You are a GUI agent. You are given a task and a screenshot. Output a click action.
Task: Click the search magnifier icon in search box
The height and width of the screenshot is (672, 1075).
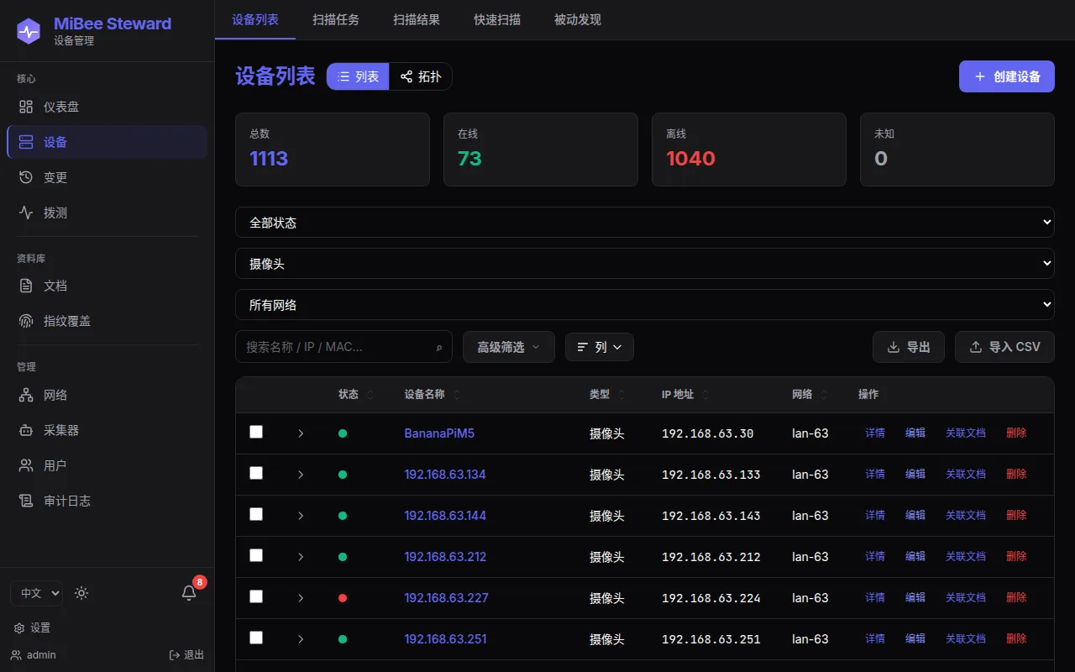point(438,347)
